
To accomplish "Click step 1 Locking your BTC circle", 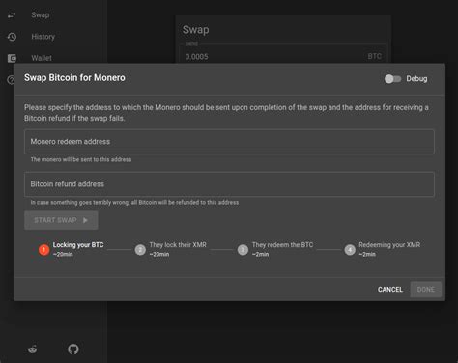I will pyautogui.click(x=44, y=250).
